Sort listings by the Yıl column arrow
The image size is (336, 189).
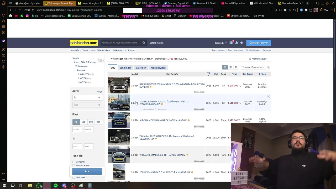tap(208, 75)
